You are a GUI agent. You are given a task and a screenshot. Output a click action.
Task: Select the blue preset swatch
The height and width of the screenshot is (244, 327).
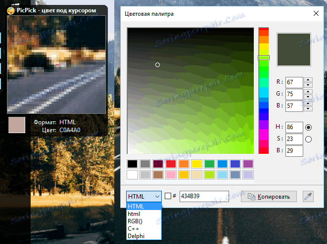tap(222, 164)
